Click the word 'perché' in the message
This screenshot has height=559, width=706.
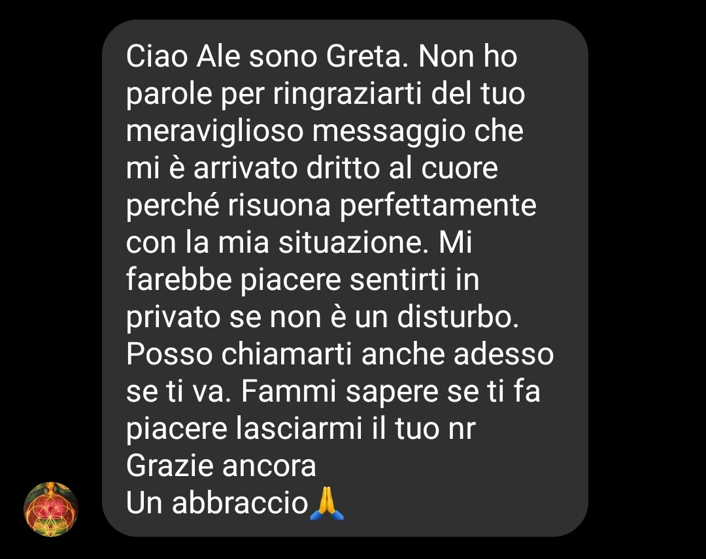click(173, 206)
